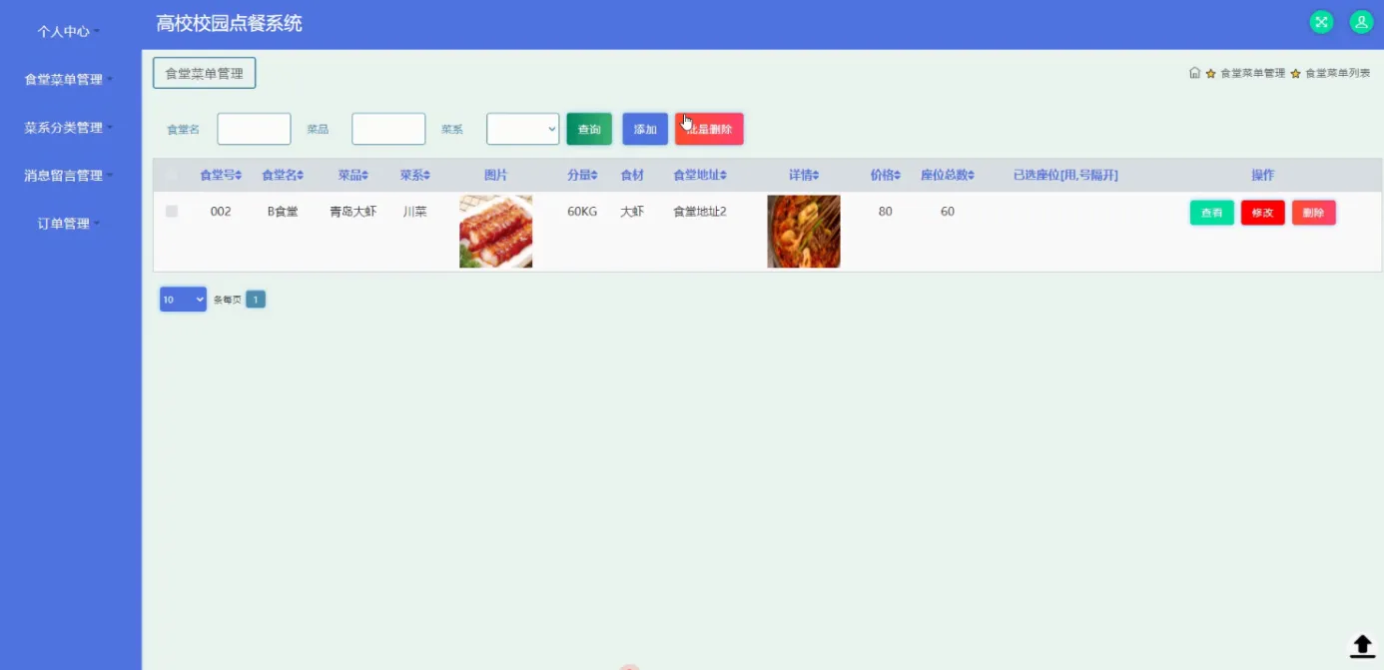Expand the 个人中心 sidebar submenu
This screenshot has width=1384, height=670.
click(x=64, y=31)
